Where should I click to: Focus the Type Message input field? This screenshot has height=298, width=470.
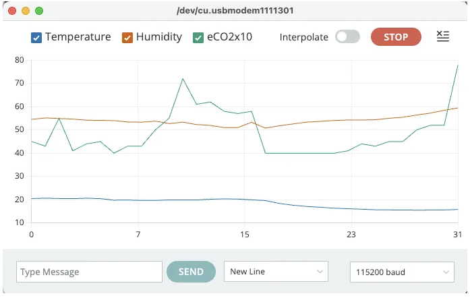point(89,272)
